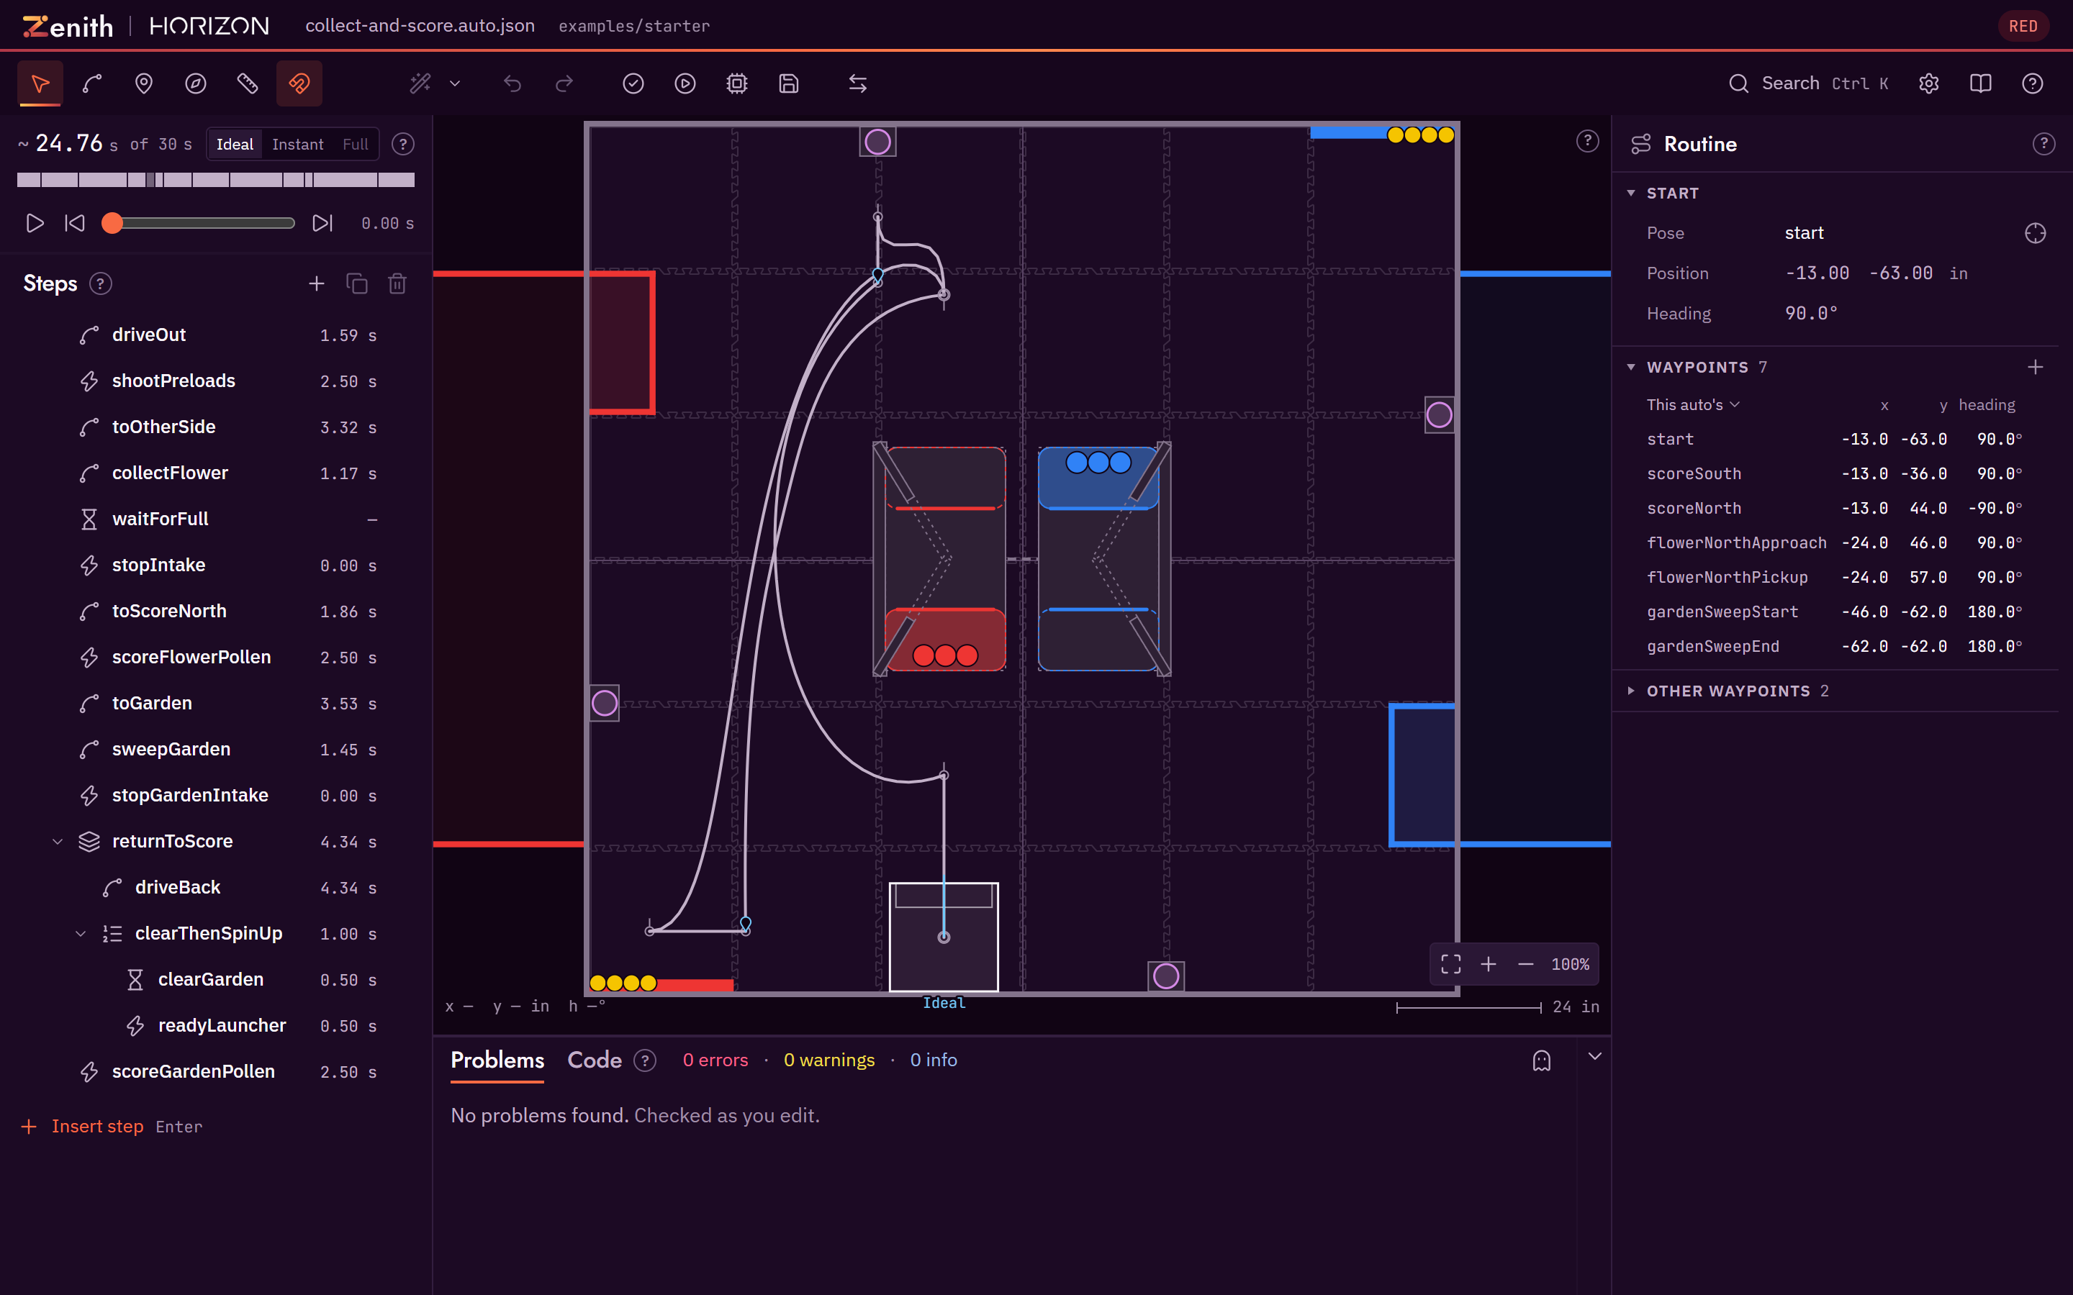Select the tag label tool
2073x1295 pixels.
coord(248,83)
